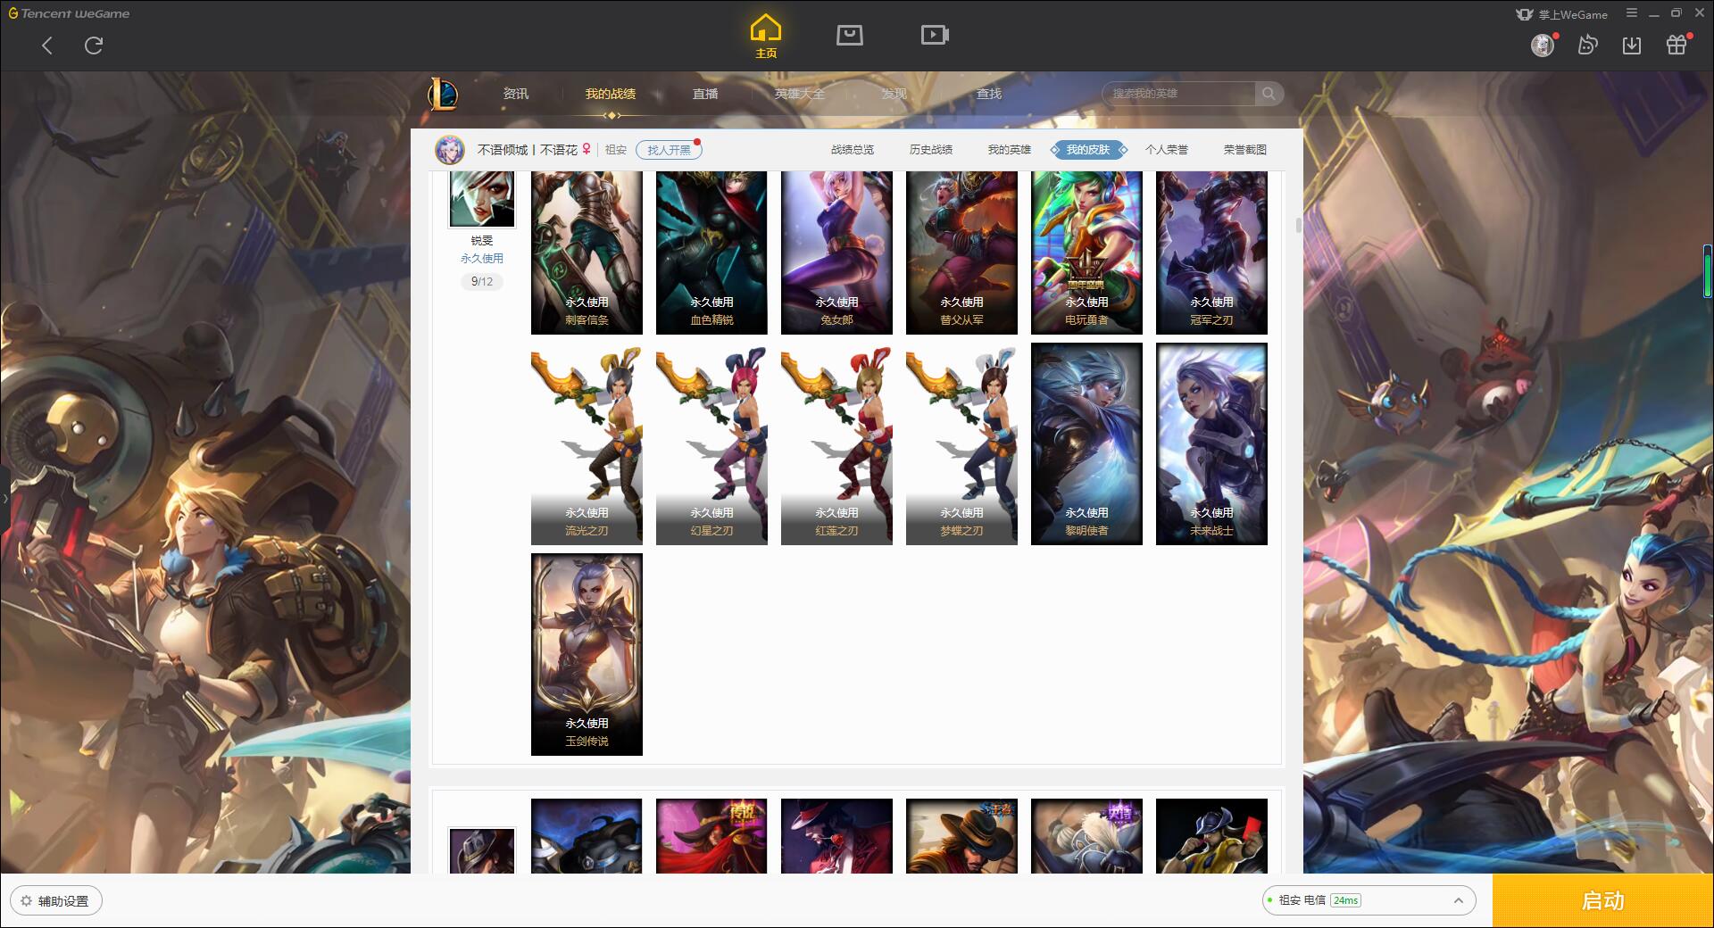Open the 红莲之刃 chroma card

(x=836, y=444)
